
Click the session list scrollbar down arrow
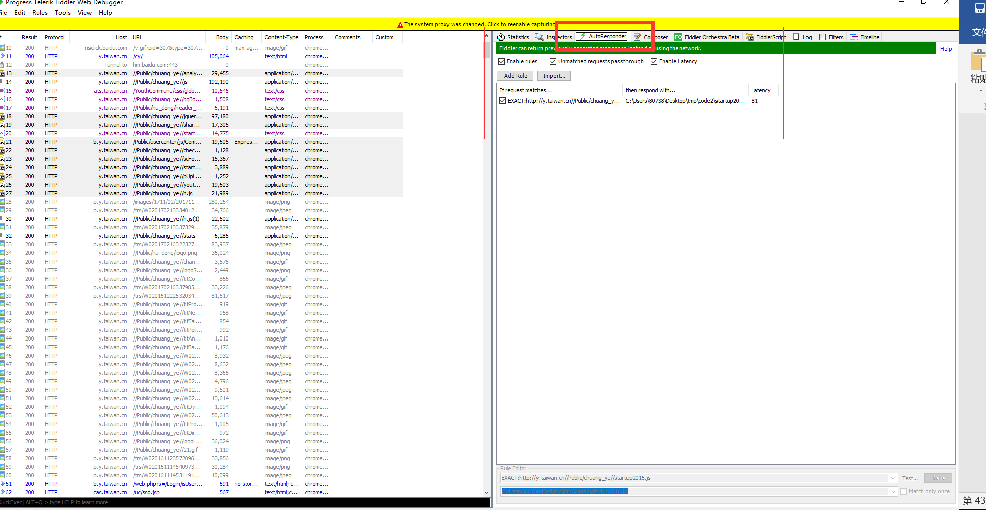tap(486, 493)
